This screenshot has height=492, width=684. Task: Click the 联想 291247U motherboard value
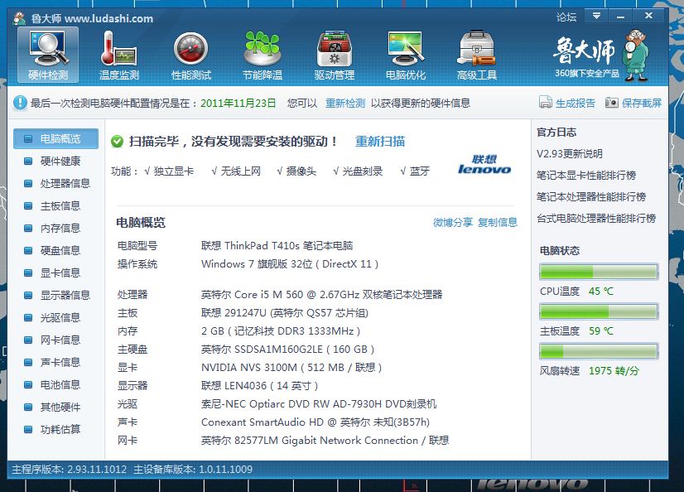pyautogui.click(x=285, y=313)
